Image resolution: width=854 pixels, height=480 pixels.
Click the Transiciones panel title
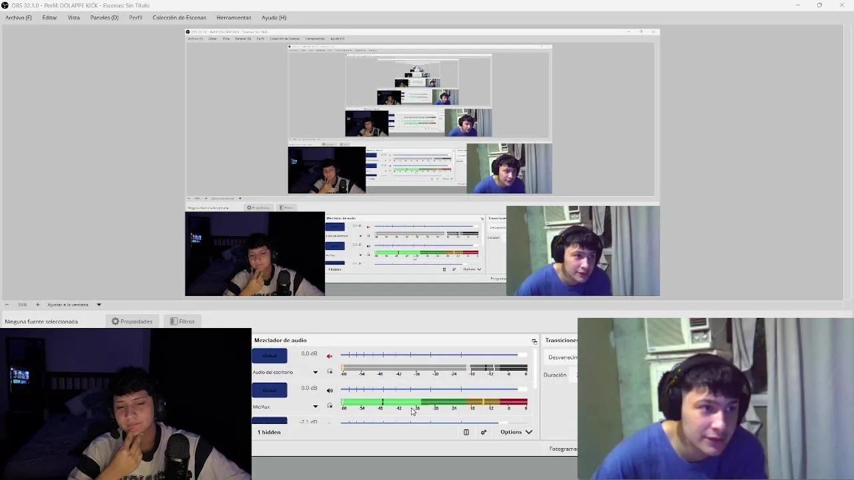pyautogui.click(x=561, y=341)
